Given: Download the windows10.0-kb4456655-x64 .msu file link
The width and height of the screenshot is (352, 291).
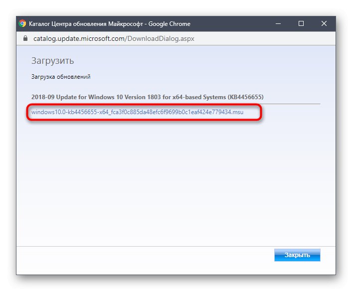Looking at the screenshot, I should tap(137, 112).
